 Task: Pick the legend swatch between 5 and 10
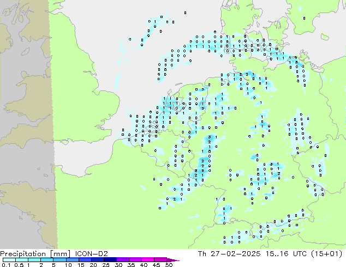pos(60,260)
